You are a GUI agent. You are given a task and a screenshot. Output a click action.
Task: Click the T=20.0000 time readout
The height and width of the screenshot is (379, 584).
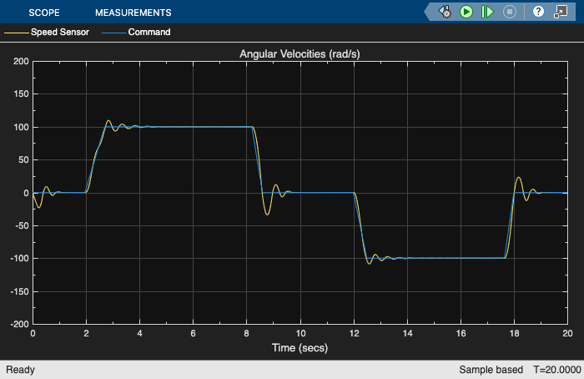coord(557,370)
